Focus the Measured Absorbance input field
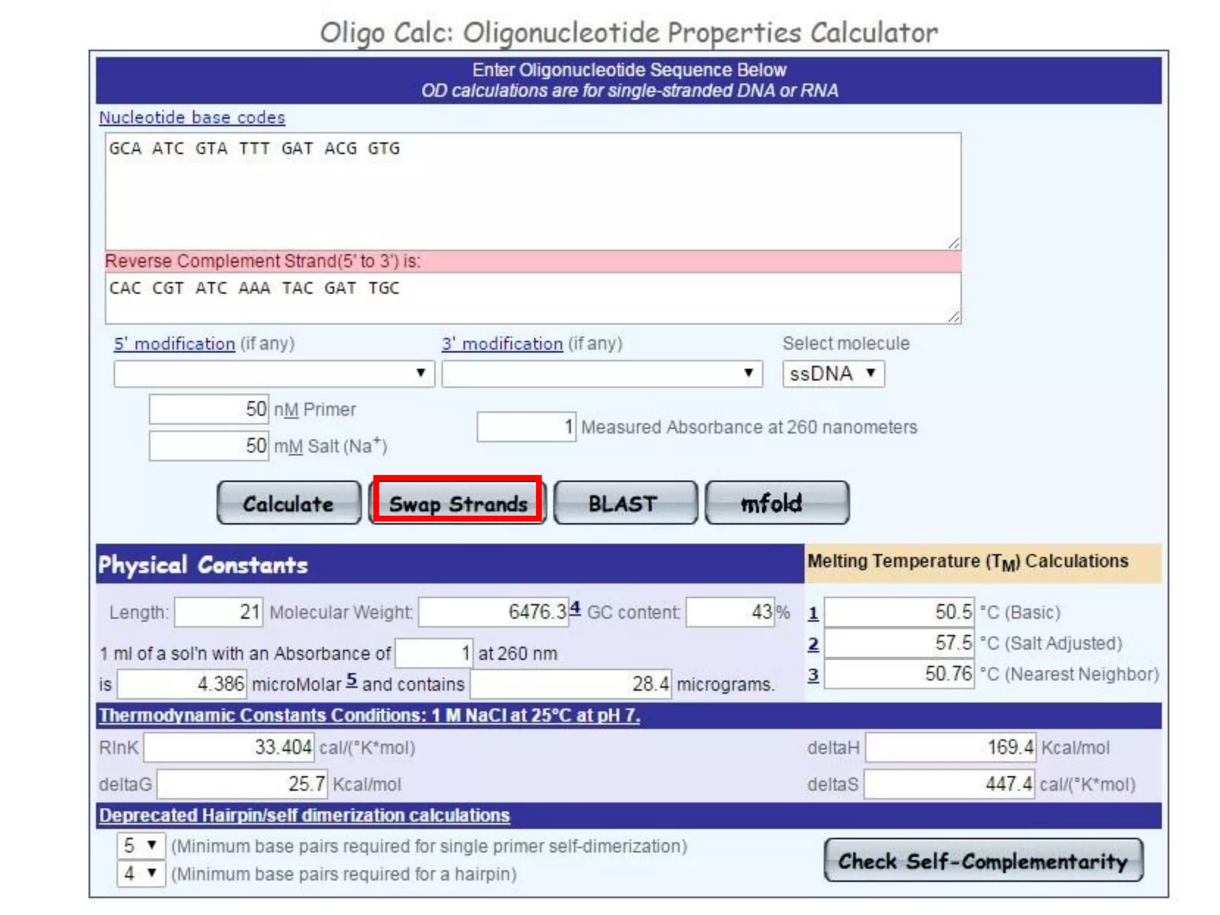 click(525, 427)
